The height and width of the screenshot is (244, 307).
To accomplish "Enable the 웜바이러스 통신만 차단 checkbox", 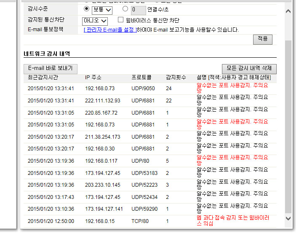I will click(x=120, y=20).
